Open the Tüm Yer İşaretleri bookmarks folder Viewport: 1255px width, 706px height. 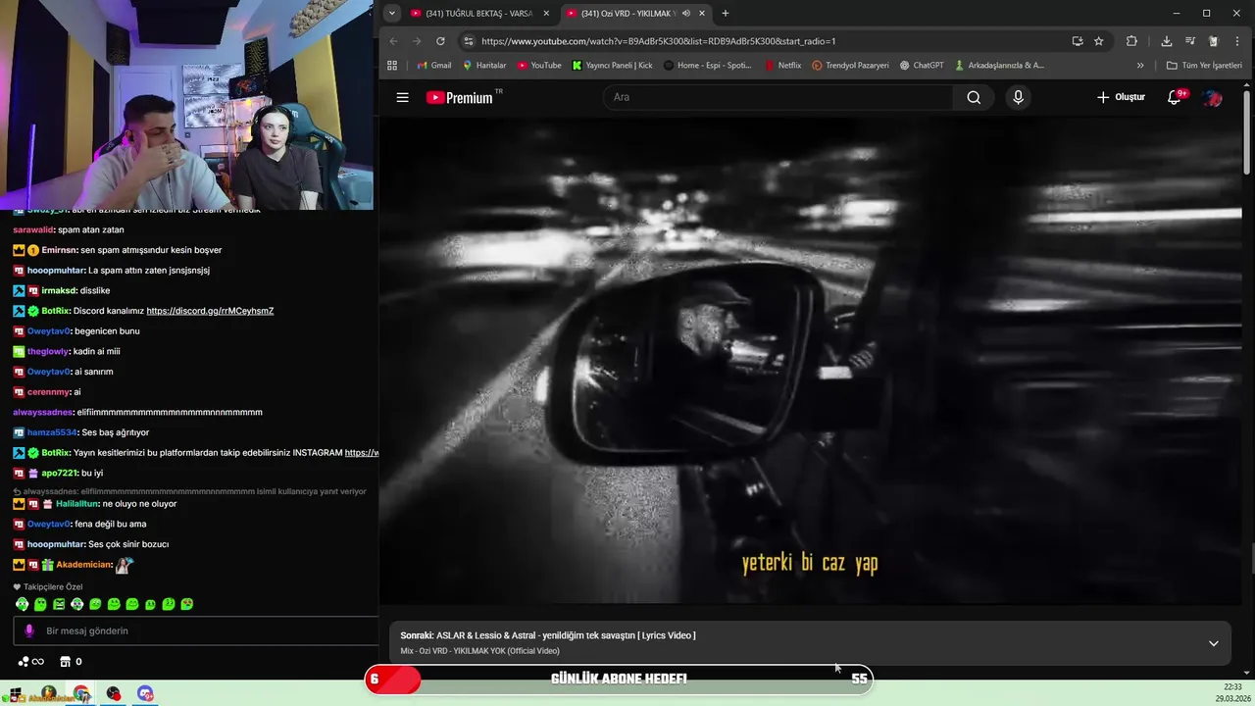coord(1204,66)
